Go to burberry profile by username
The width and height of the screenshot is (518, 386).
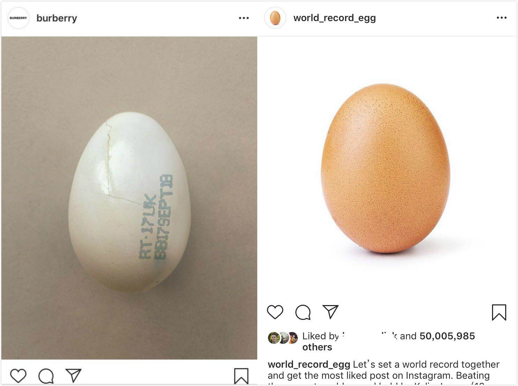click(57, 18)
